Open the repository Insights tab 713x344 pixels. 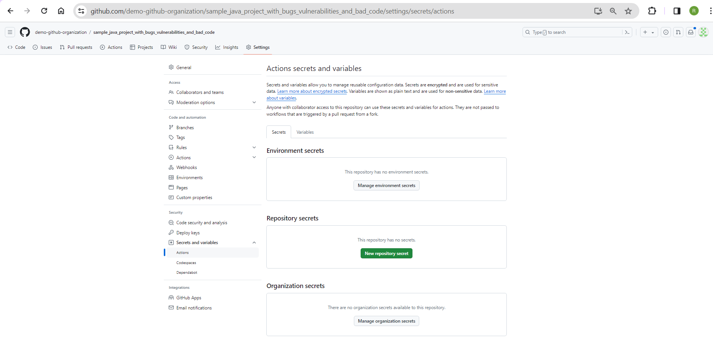click(x=227, y=47)
